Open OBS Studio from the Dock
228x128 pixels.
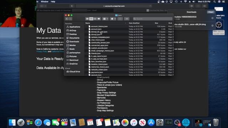pos(177,122)
